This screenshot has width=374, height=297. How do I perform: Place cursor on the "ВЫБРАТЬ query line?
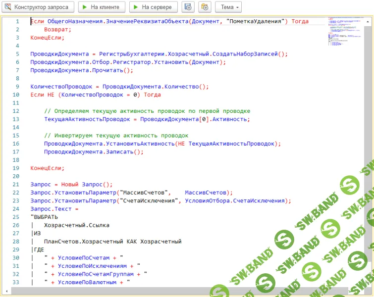coord(44,217)
